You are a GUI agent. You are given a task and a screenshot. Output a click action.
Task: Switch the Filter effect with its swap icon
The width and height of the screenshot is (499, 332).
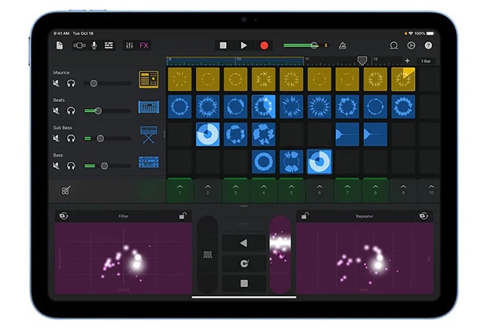pos(64,216)
